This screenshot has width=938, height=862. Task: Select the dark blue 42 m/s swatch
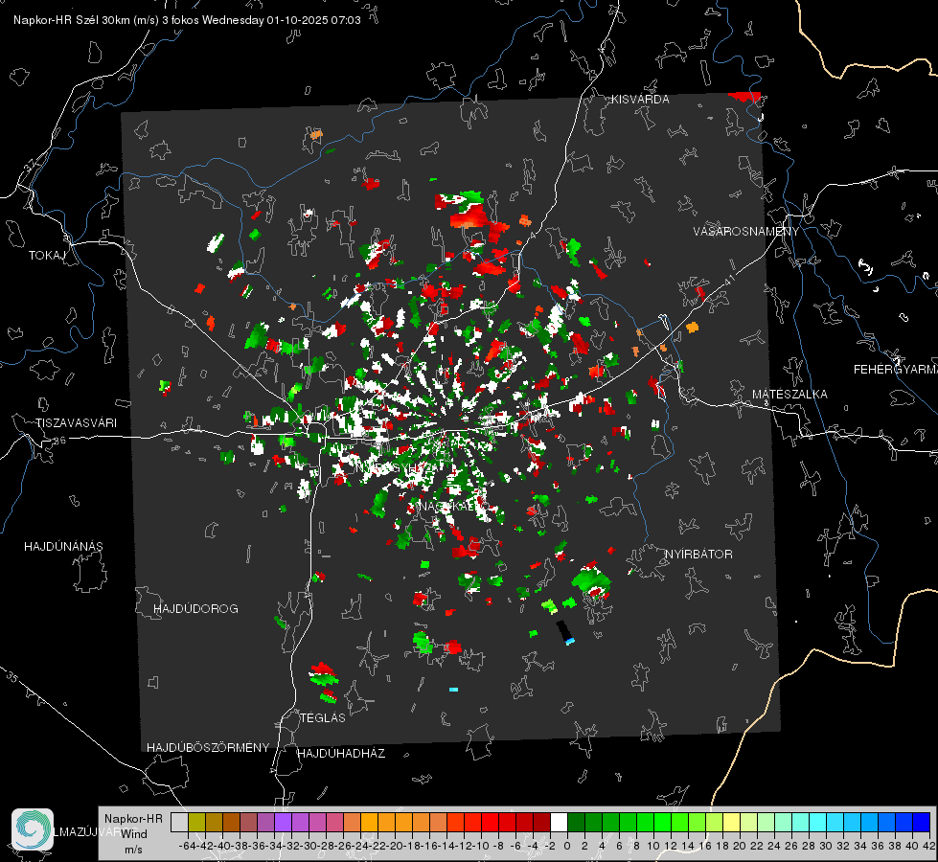click(922, 822)
